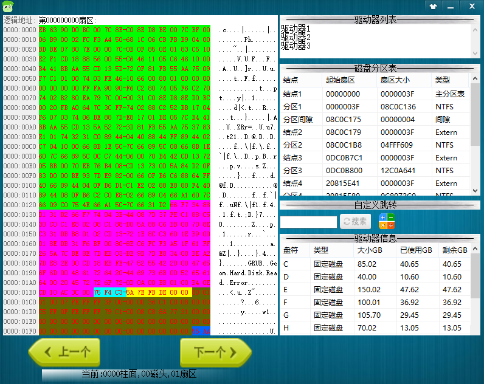Image resolution: width=484 pixels, height=384 pixels.
Task: Select drive E row
Action: click(x=375, y=290)
